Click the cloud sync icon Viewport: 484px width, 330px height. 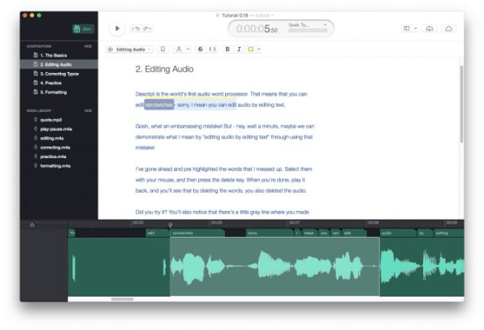(448, 28)
